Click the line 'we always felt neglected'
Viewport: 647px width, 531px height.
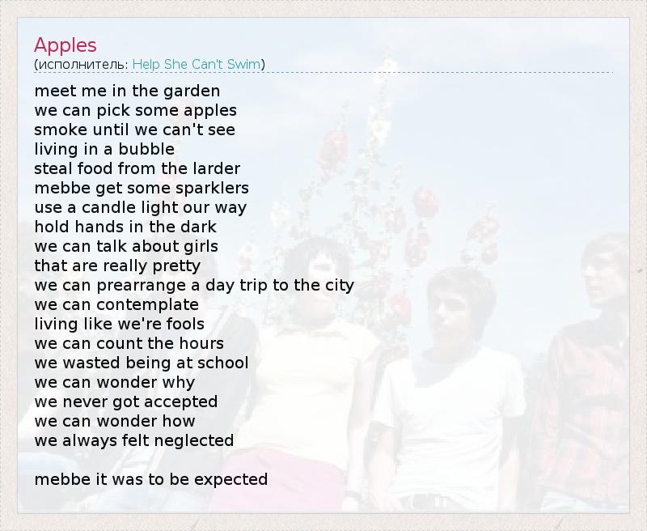134,440
